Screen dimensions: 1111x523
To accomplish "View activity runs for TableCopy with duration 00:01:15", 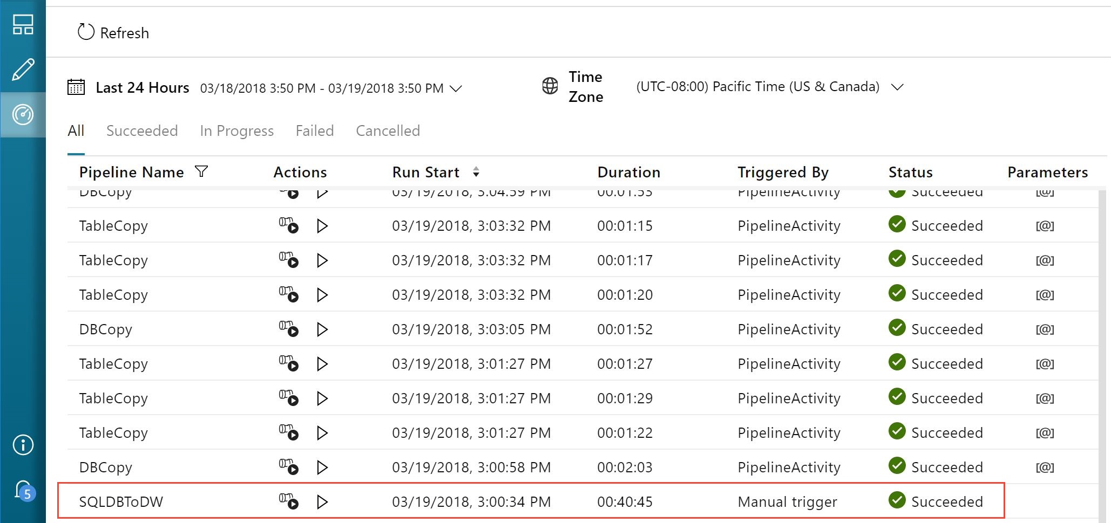I will click(x=288, y=225).
